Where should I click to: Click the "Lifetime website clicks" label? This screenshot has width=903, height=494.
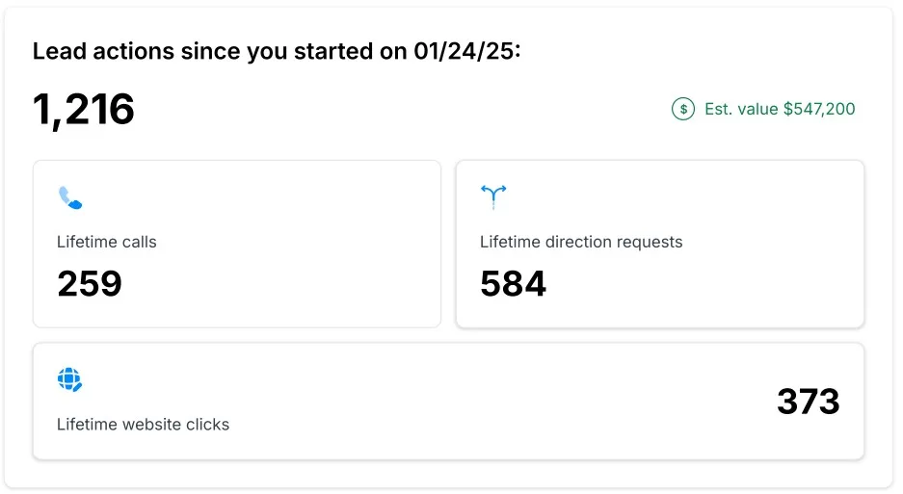(143, 425)
